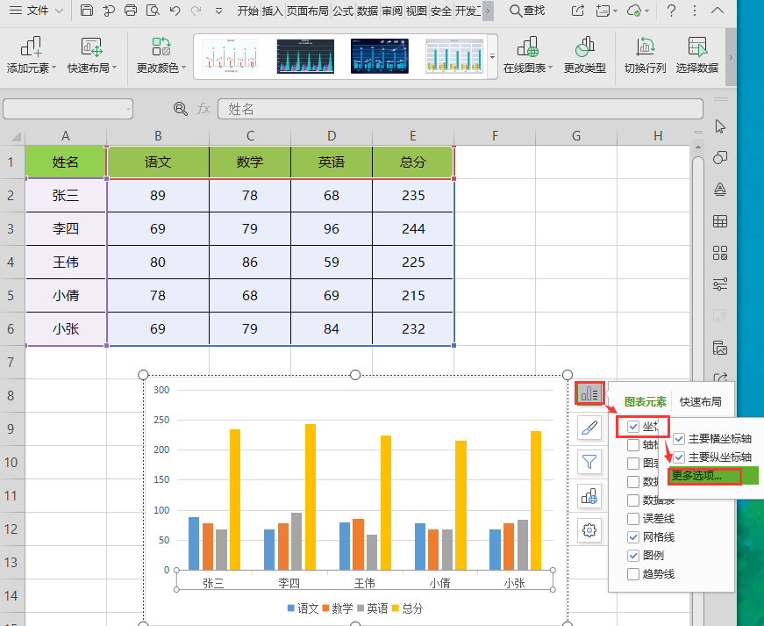Enable the 趋势线 checkbox
The height and width of the screenshot is (626, 764).
pyautogui.click(x=633, y=574)
